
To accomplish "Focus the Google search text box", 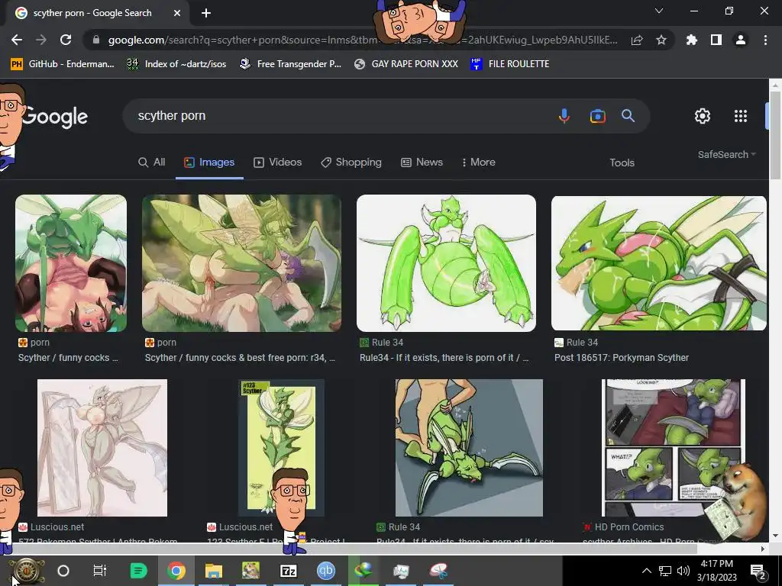I will [339, 116].
